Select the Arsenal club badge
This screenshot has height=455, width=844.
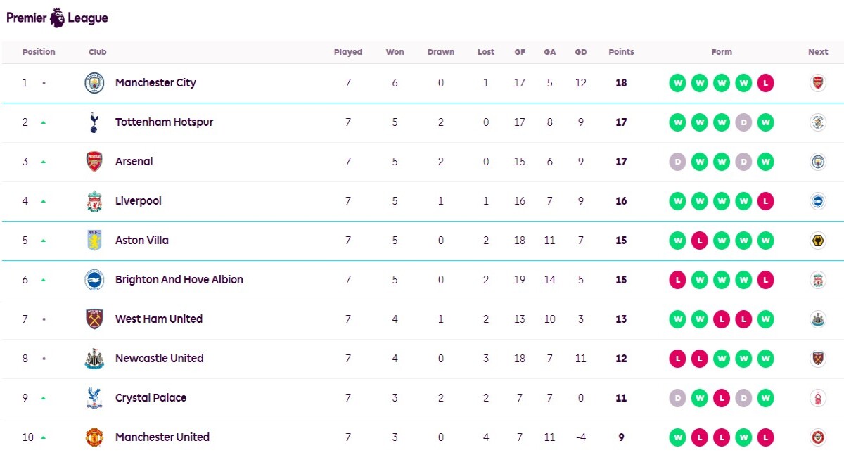tap(94, 162)
